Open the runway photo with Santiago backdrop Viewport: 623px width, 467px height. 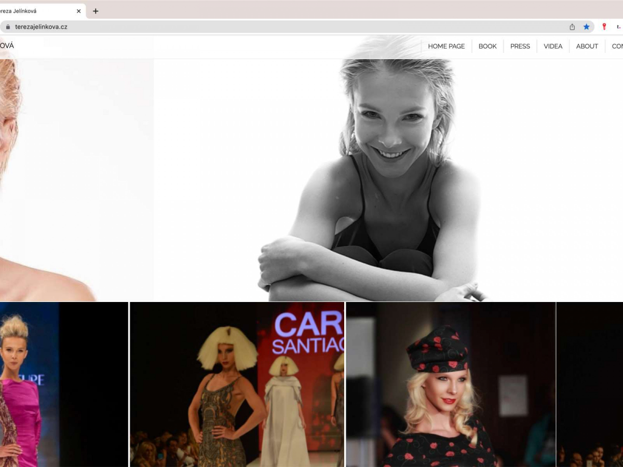(237, 384)
